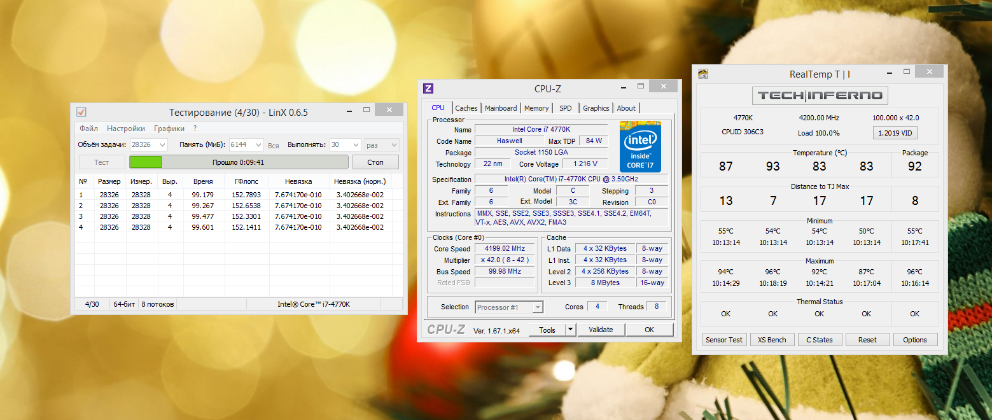Screen dimensions: 992x420
Task: Click the Вся memory link in LinX
Action: pyautogui.click(x=273, y=145)
